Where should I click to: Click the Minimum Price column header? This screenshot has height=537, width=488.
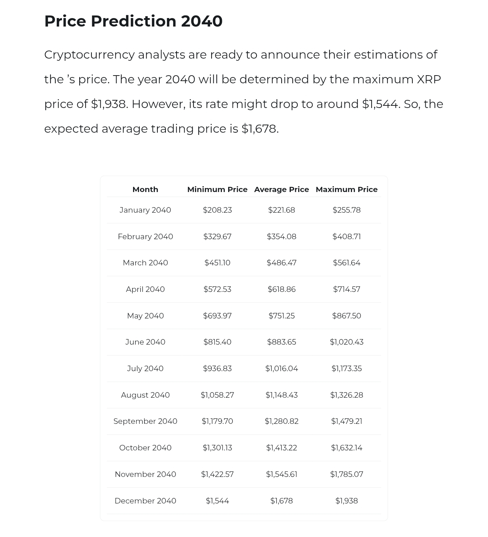(x=217, y=189)
